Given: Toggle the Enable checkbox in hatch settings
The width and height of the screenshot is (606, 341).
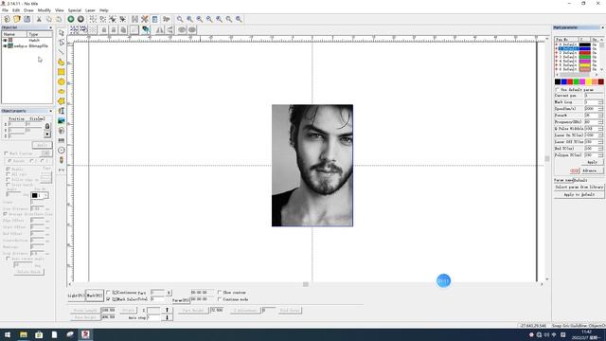Looking at the screenshot, I should tap(8, 170).
